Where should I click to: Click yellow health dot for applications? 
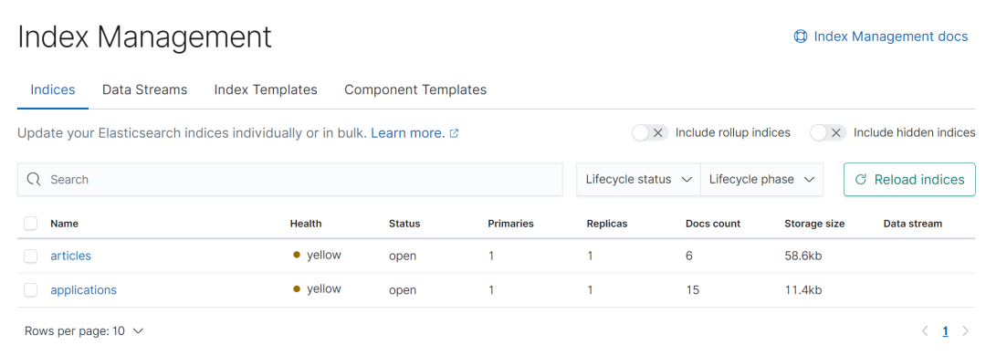[297, 288]
